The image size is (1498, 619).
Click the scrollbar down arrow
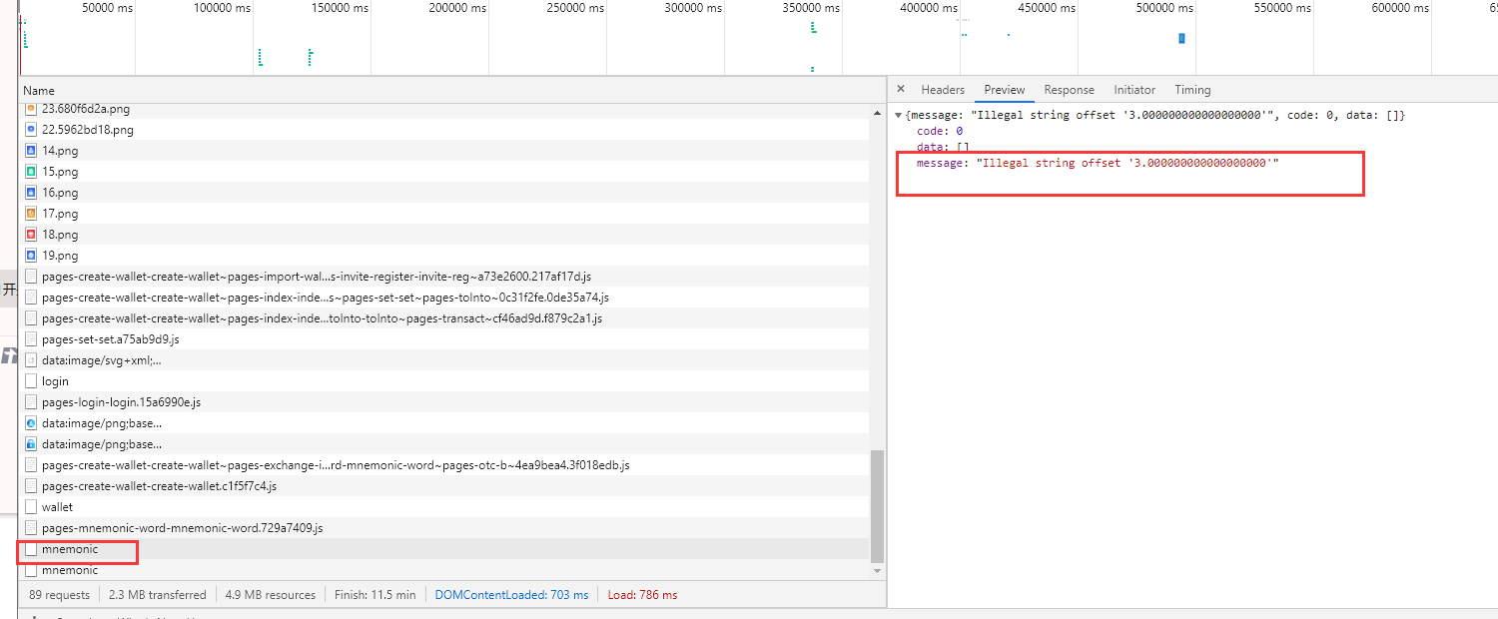click(878, 571)
